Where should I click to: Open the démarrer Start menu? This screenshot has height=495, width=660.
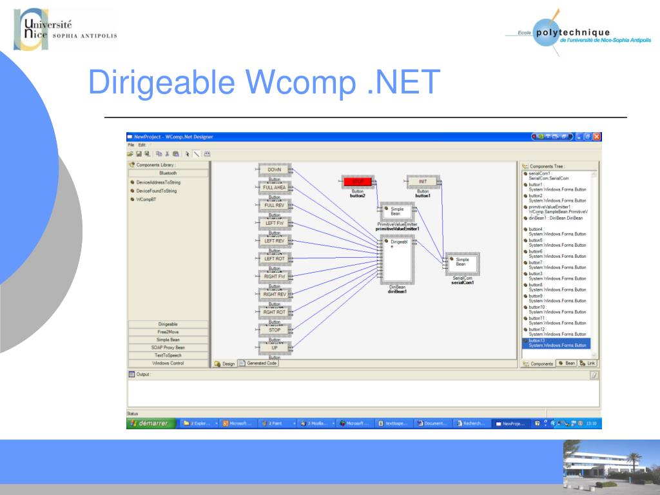[x=151, y=423]
